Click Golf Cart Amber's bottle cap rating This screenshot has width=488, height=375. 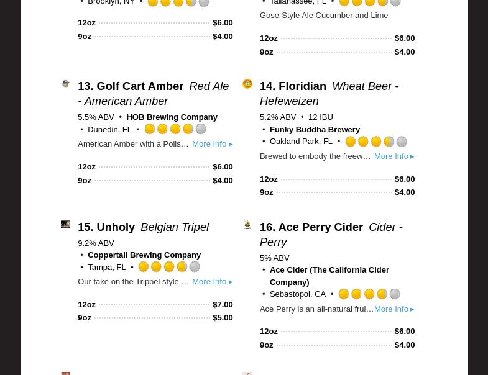tap(175, 129)
